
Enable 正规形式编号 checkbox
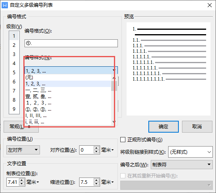123,140
